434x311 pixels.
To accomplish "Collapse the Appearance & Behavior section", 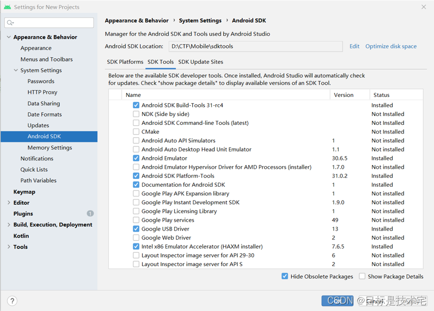I will [9, 37].
